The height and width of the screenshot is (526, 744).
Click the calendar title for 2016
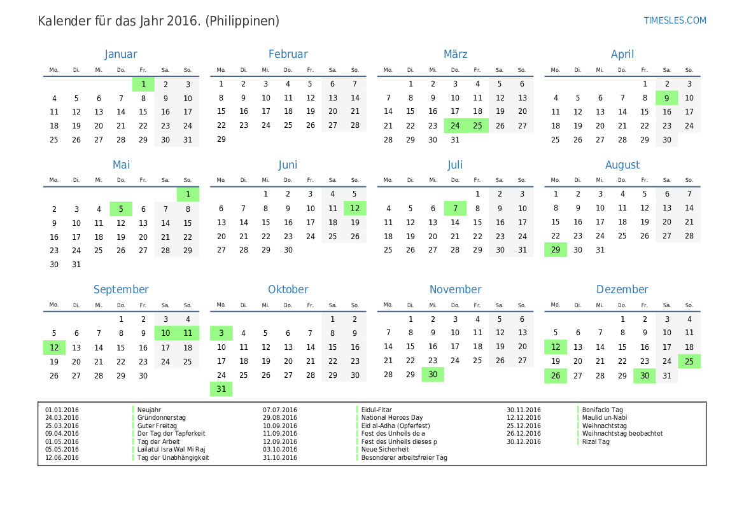(158, 21)
